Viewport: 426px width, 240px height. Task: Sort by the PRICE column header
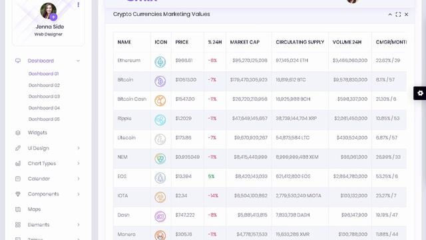[x=182, y=42]
